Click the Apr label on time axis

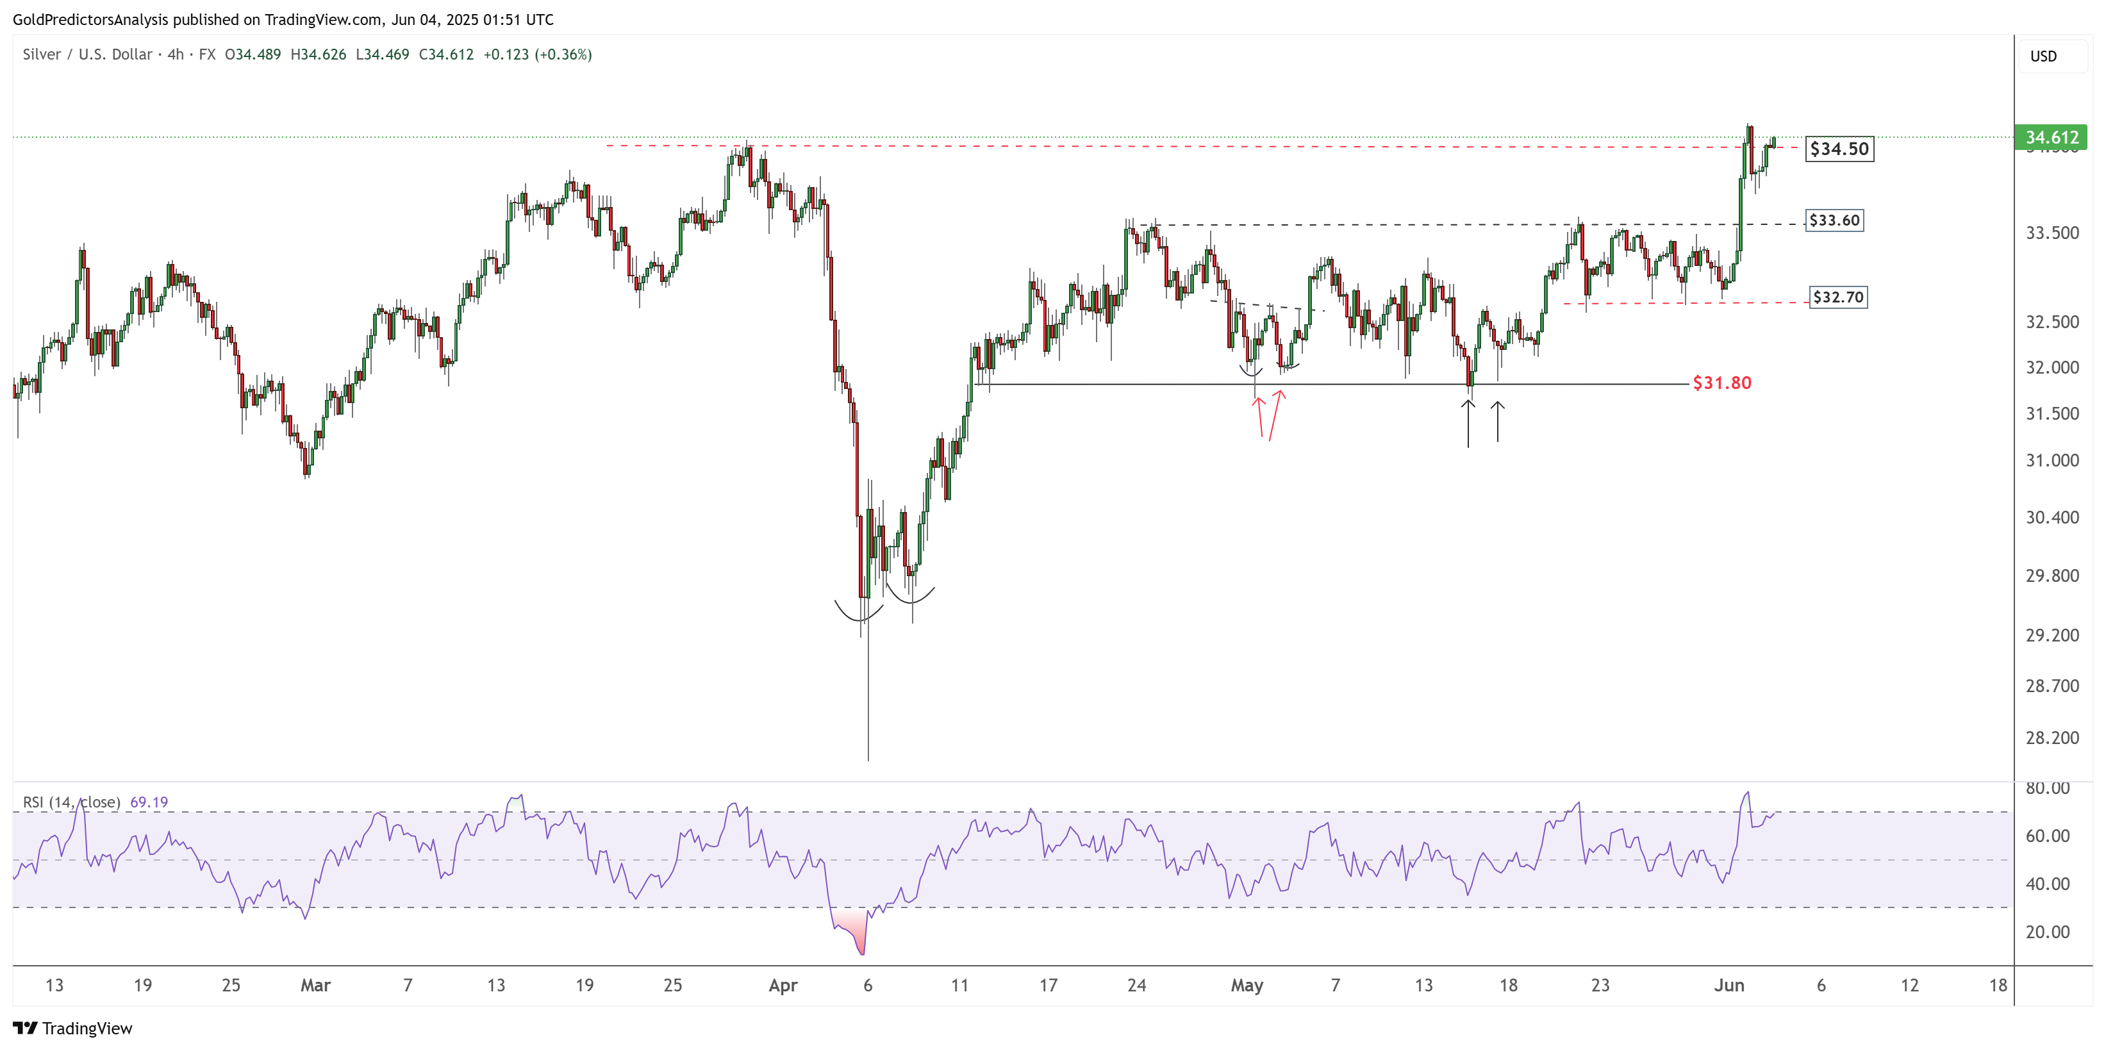click(783, 986)
